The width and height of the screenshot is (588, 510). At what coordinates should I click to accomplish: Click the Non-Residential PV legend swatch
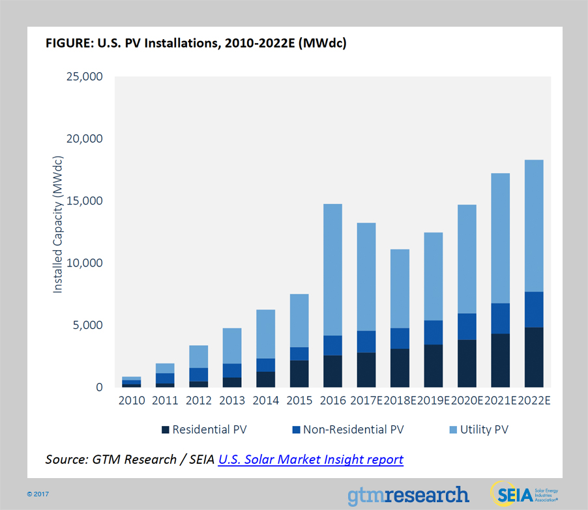pyautogui.click(x=296, y=430)
